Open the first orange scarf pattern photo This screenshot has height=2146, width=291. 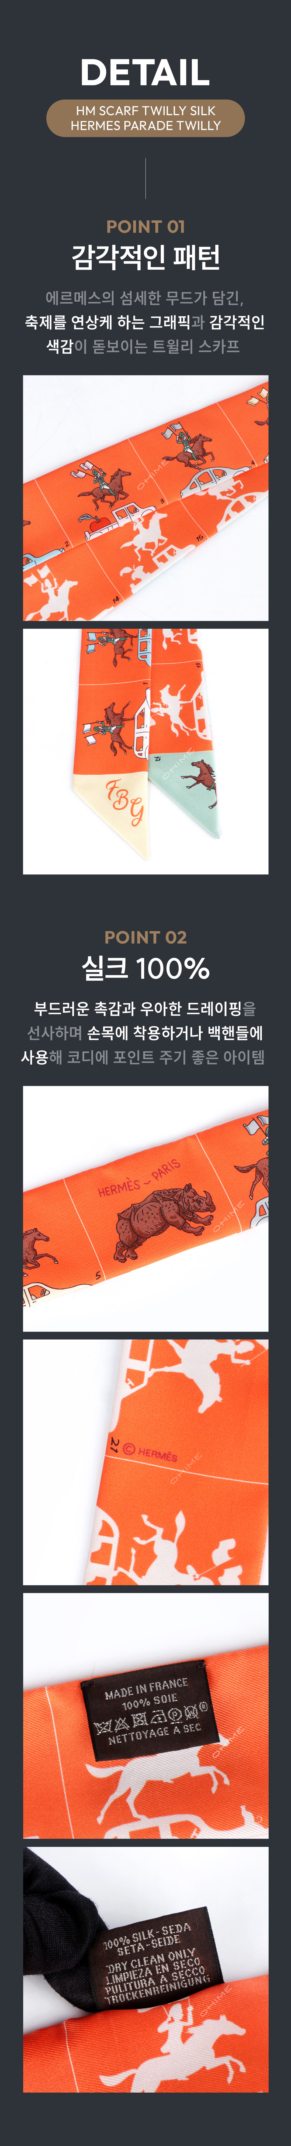click(145, 497)
